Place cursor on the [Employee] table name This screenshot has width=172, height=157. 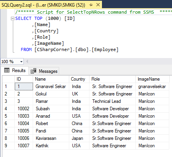click(105, 49)
